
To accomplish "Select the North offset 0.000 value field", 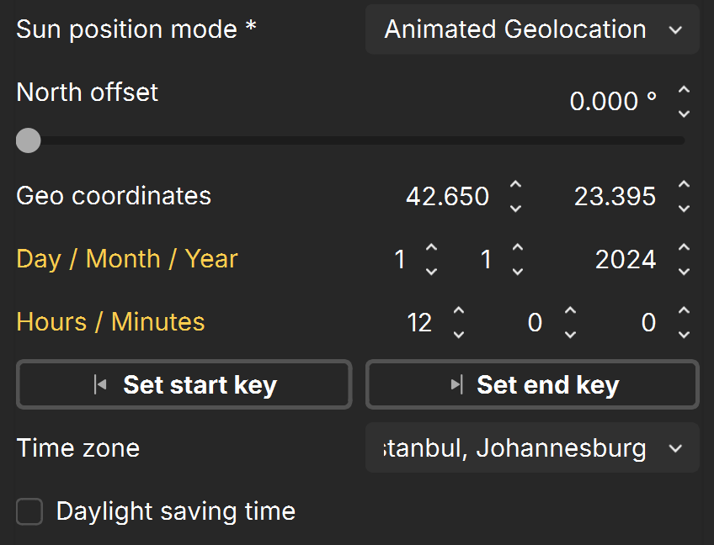I will pyautogui.click(x=612, y=101).
